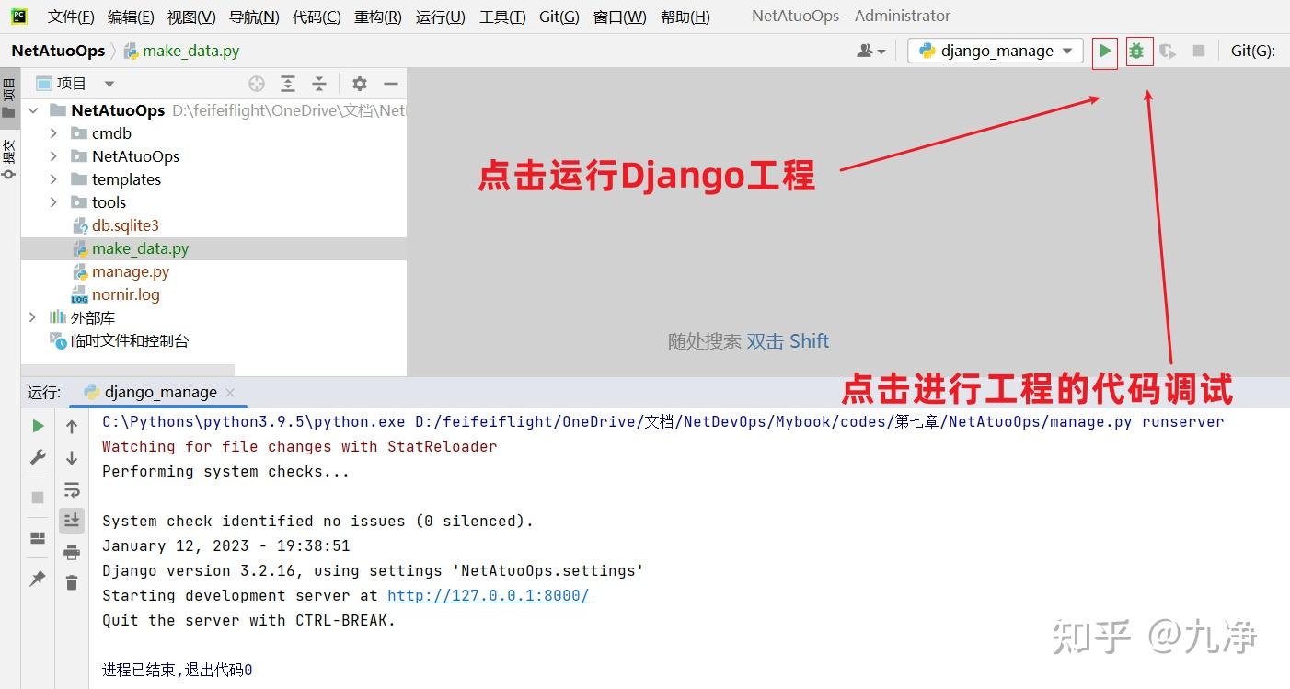The width and height of the screenshot is (1290, 689).
Task: Click Git(G) in the navigation bar
Action: coord(1252,51)
